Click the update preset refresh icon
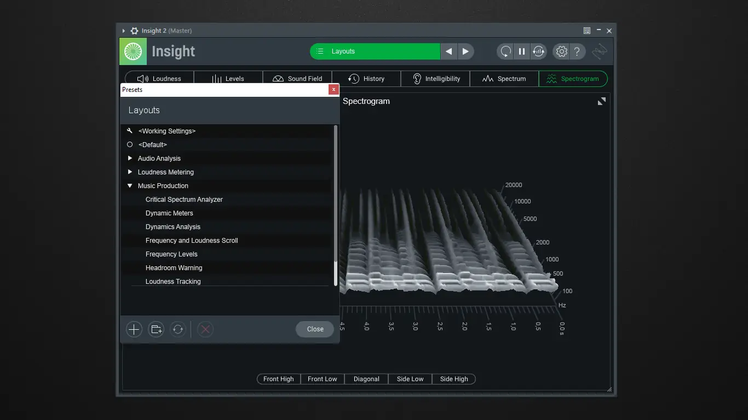 pos(178,329)
